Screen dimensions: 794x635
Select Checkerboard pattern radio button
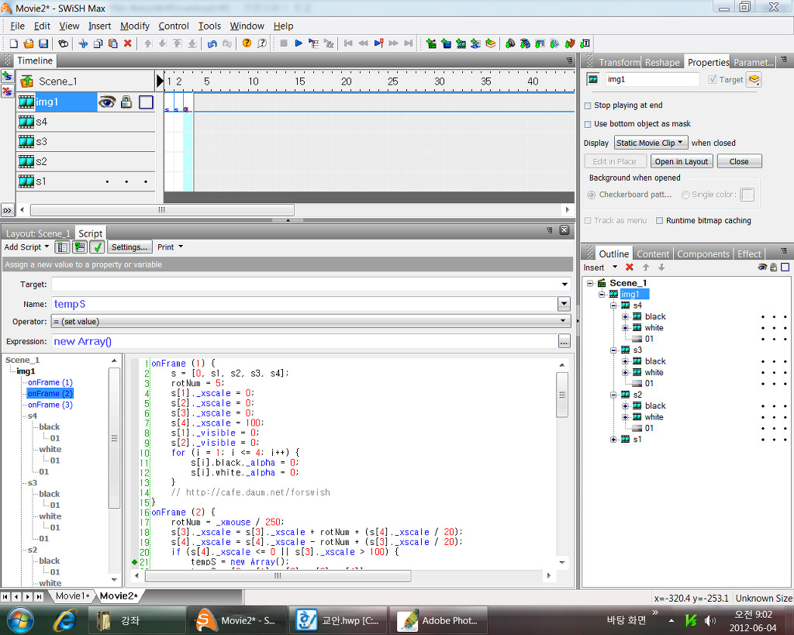pyautogui.click(x=591, y=195)
